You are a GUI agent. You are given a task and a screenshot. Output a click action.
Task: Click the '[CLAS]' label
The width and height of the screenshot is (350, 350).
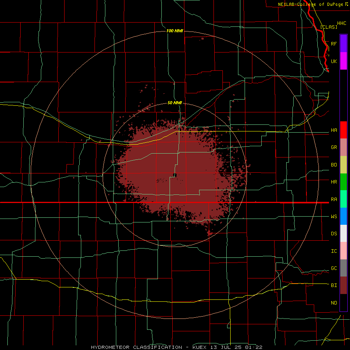pos(329,27)
